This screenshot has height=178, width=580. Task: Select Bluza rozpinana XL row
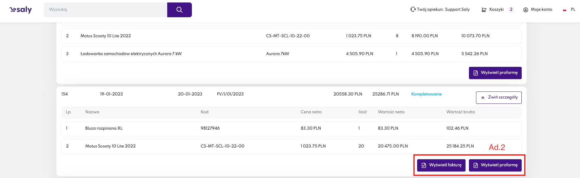click(104, 128)
